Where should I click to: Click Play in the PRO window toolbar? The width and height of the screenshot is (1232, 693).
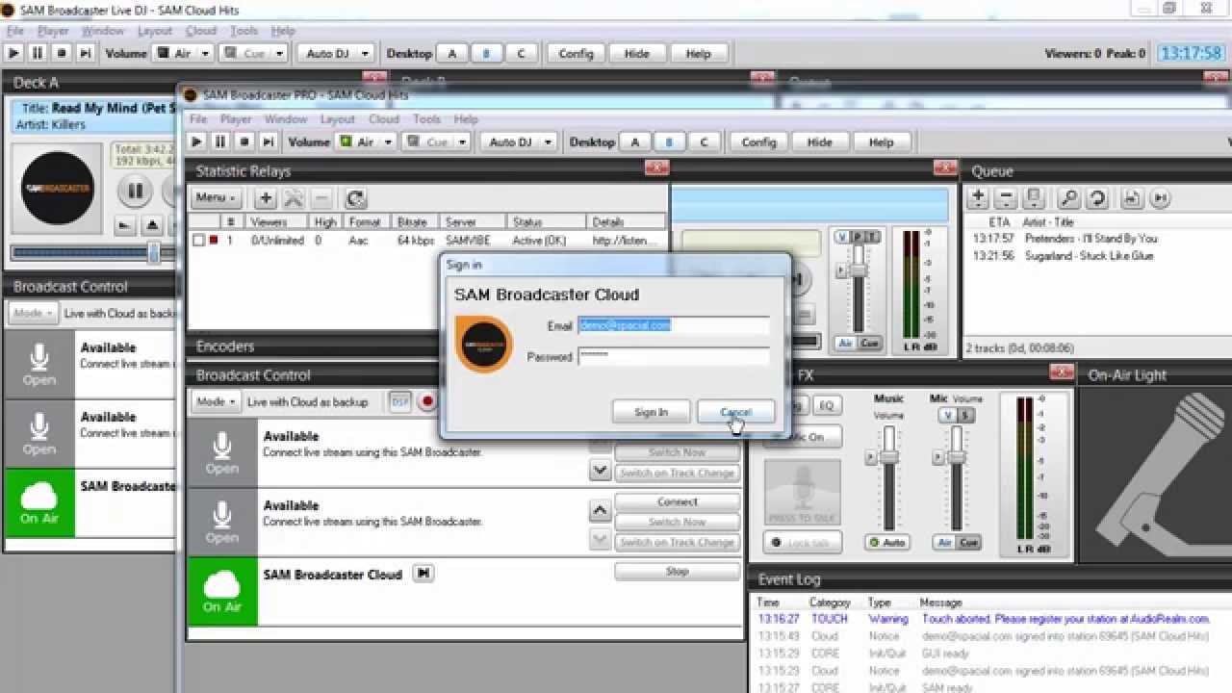(196, 141)
